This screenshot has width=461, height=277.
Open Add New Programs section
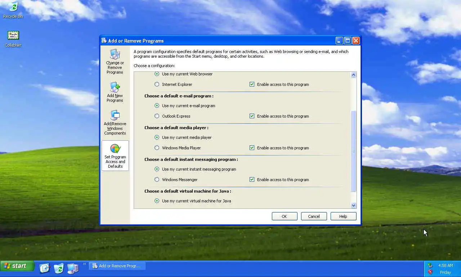point(115,92)
